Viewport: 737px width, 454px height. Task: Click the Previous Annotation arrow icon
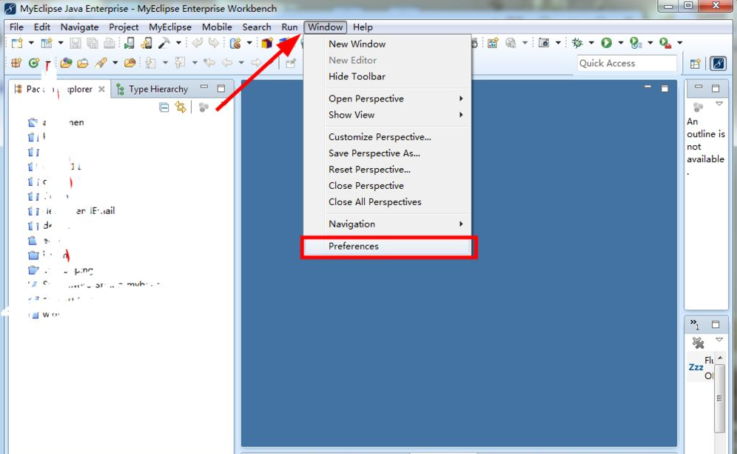pos(180,62)
